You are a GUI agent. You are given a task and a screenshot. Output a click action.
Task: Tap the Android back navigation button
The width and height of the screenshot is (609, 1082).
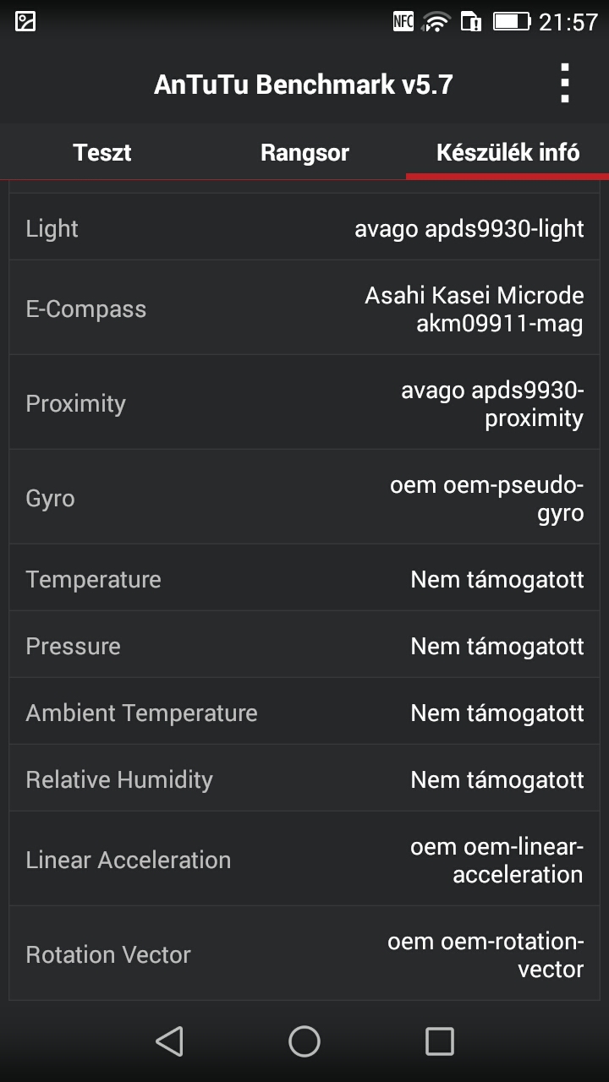click(170, 1041)
